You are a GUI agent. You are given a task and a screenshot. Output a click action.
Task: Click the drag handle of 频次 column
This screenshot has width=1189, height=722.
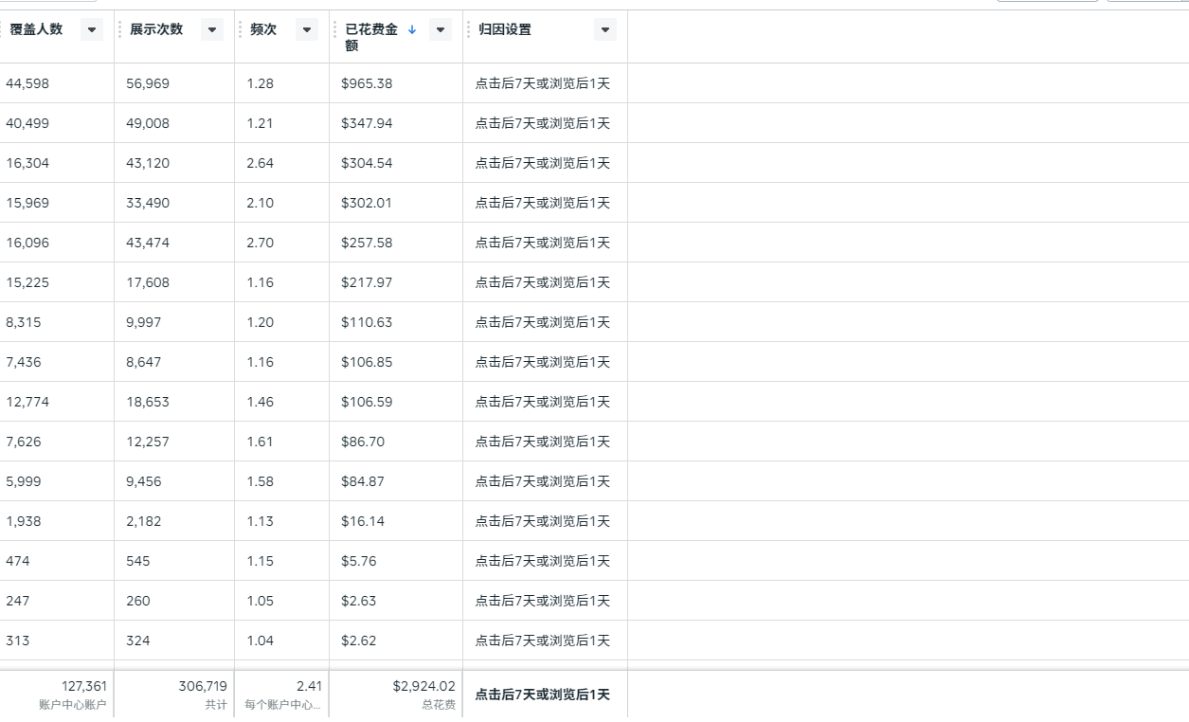241,29
